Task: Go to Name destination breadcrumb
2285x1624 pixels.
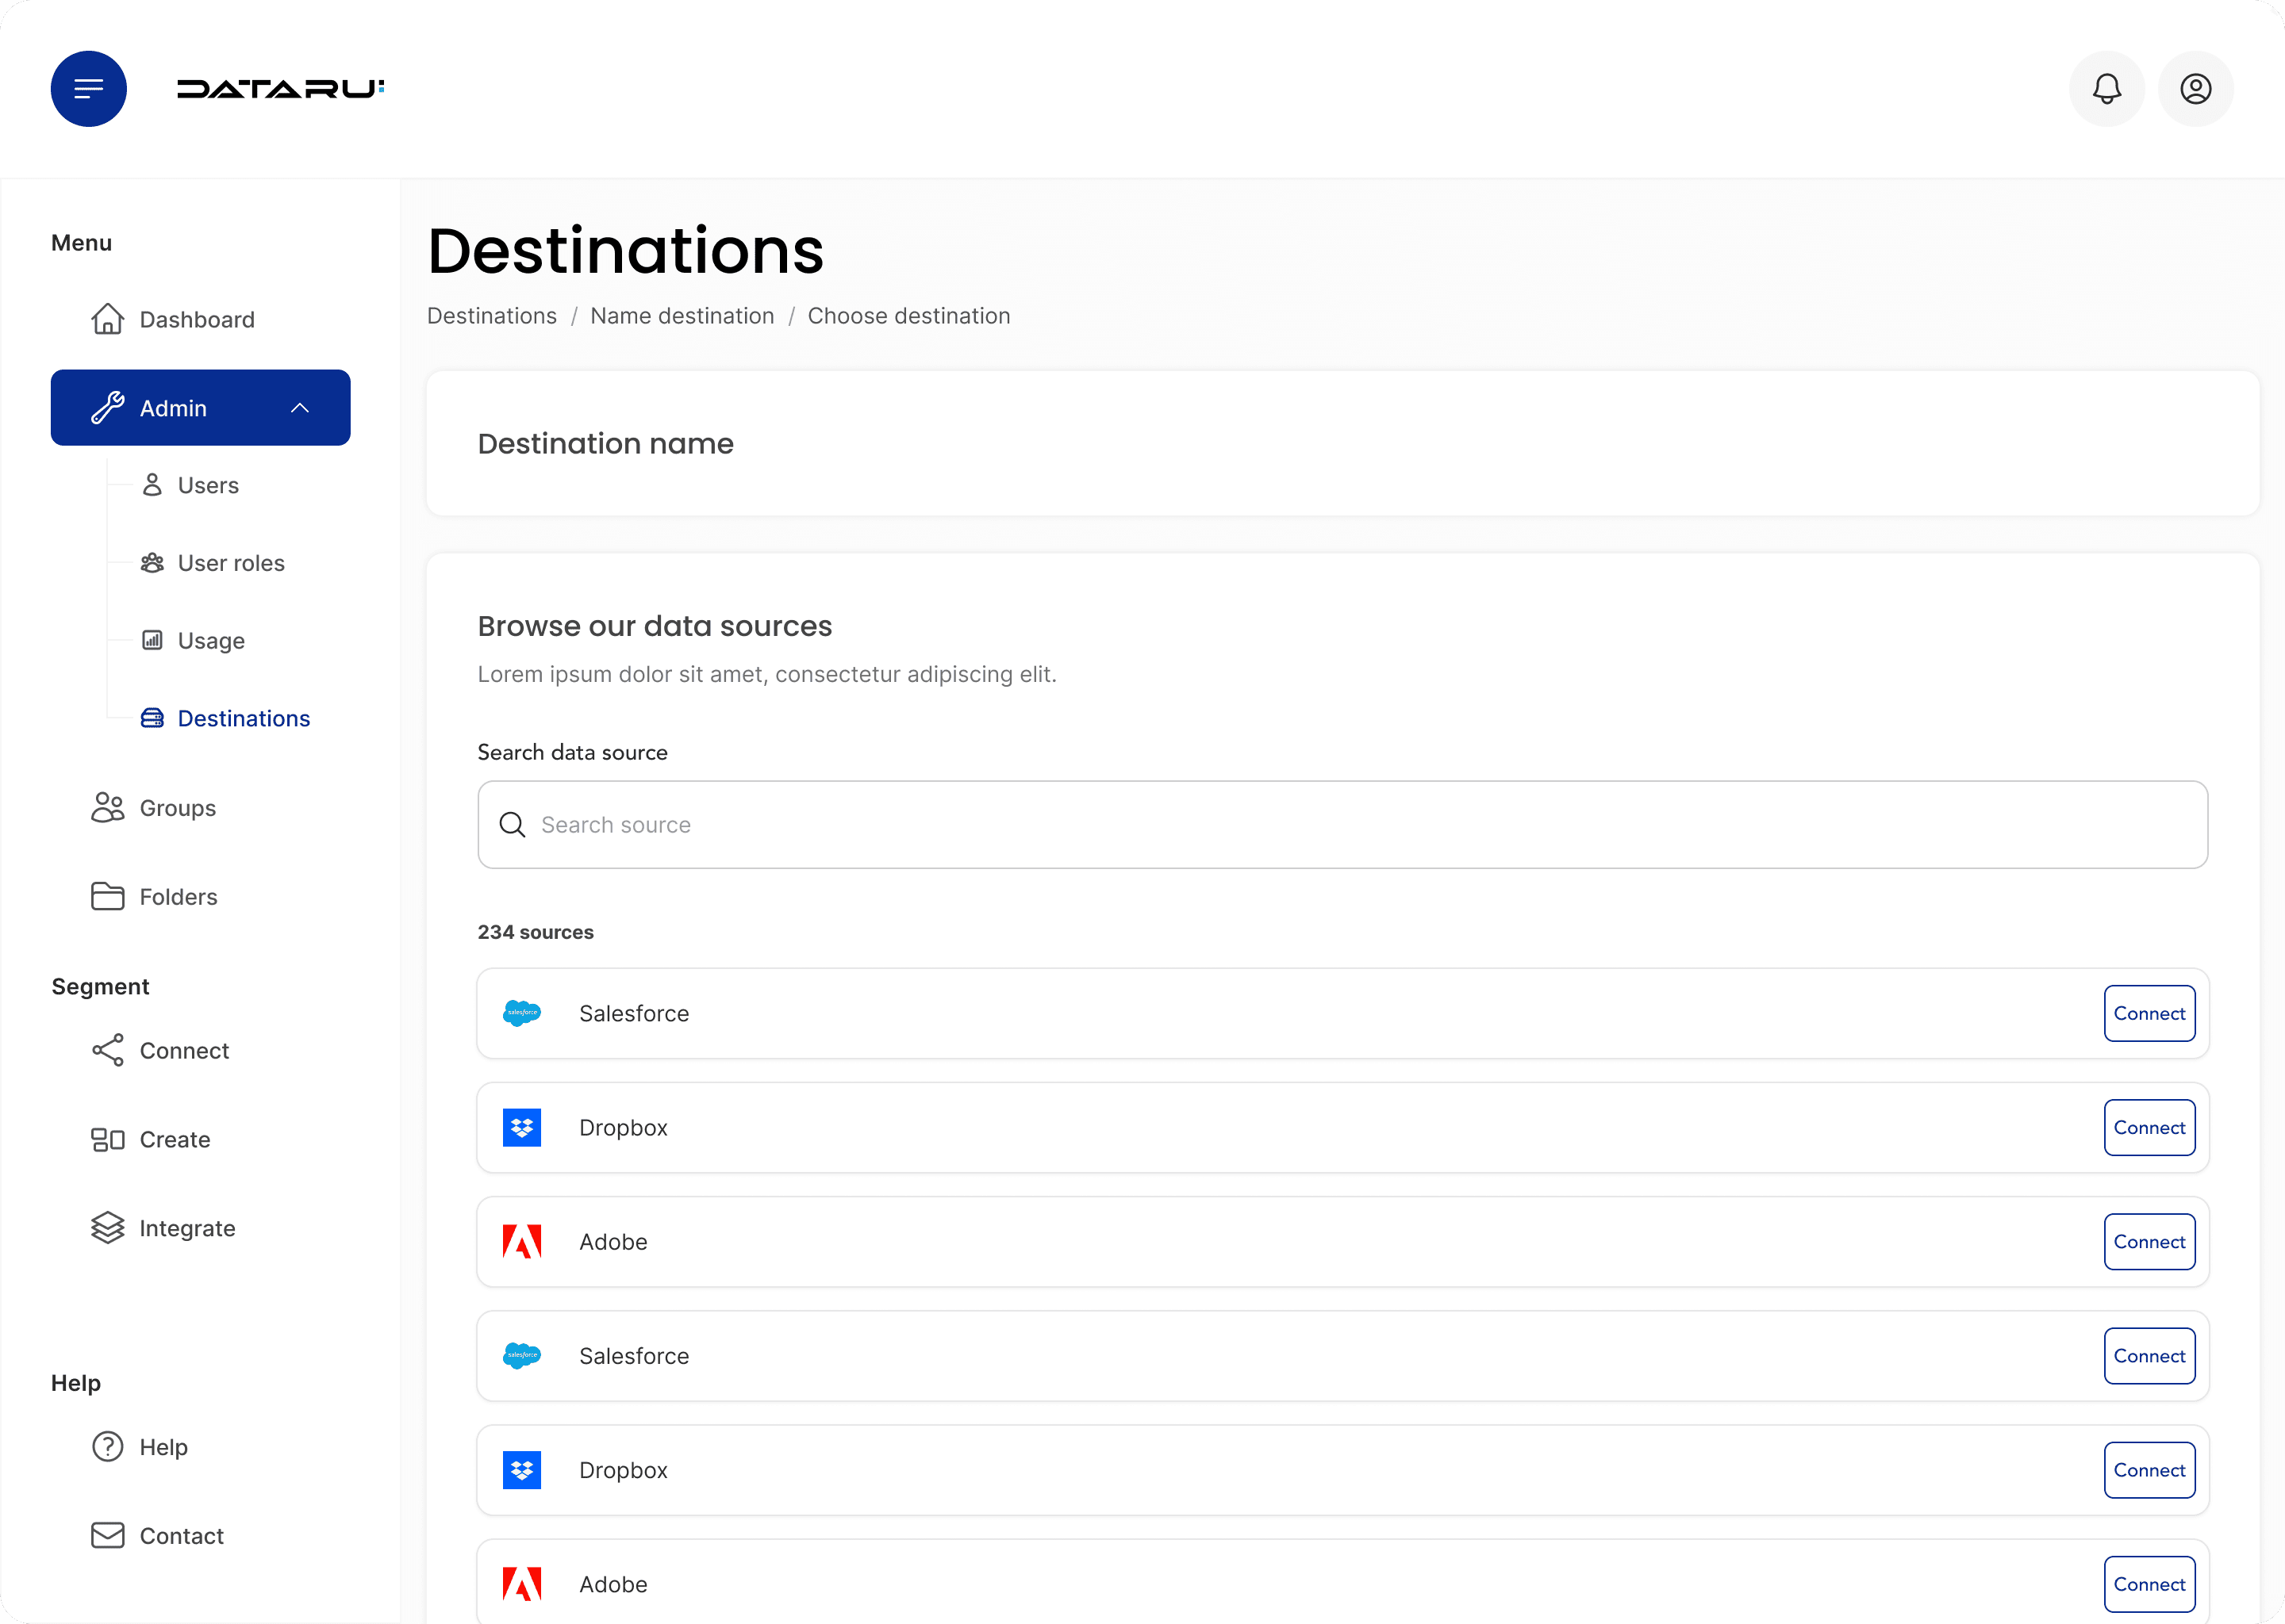Action: click(x=682, y=316)
